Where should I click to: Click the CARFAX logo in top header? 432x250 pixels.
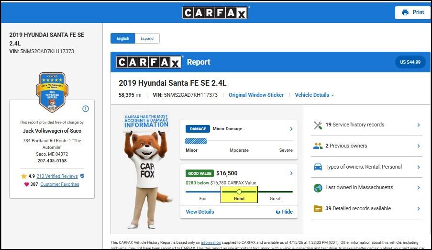click(215, 13)
